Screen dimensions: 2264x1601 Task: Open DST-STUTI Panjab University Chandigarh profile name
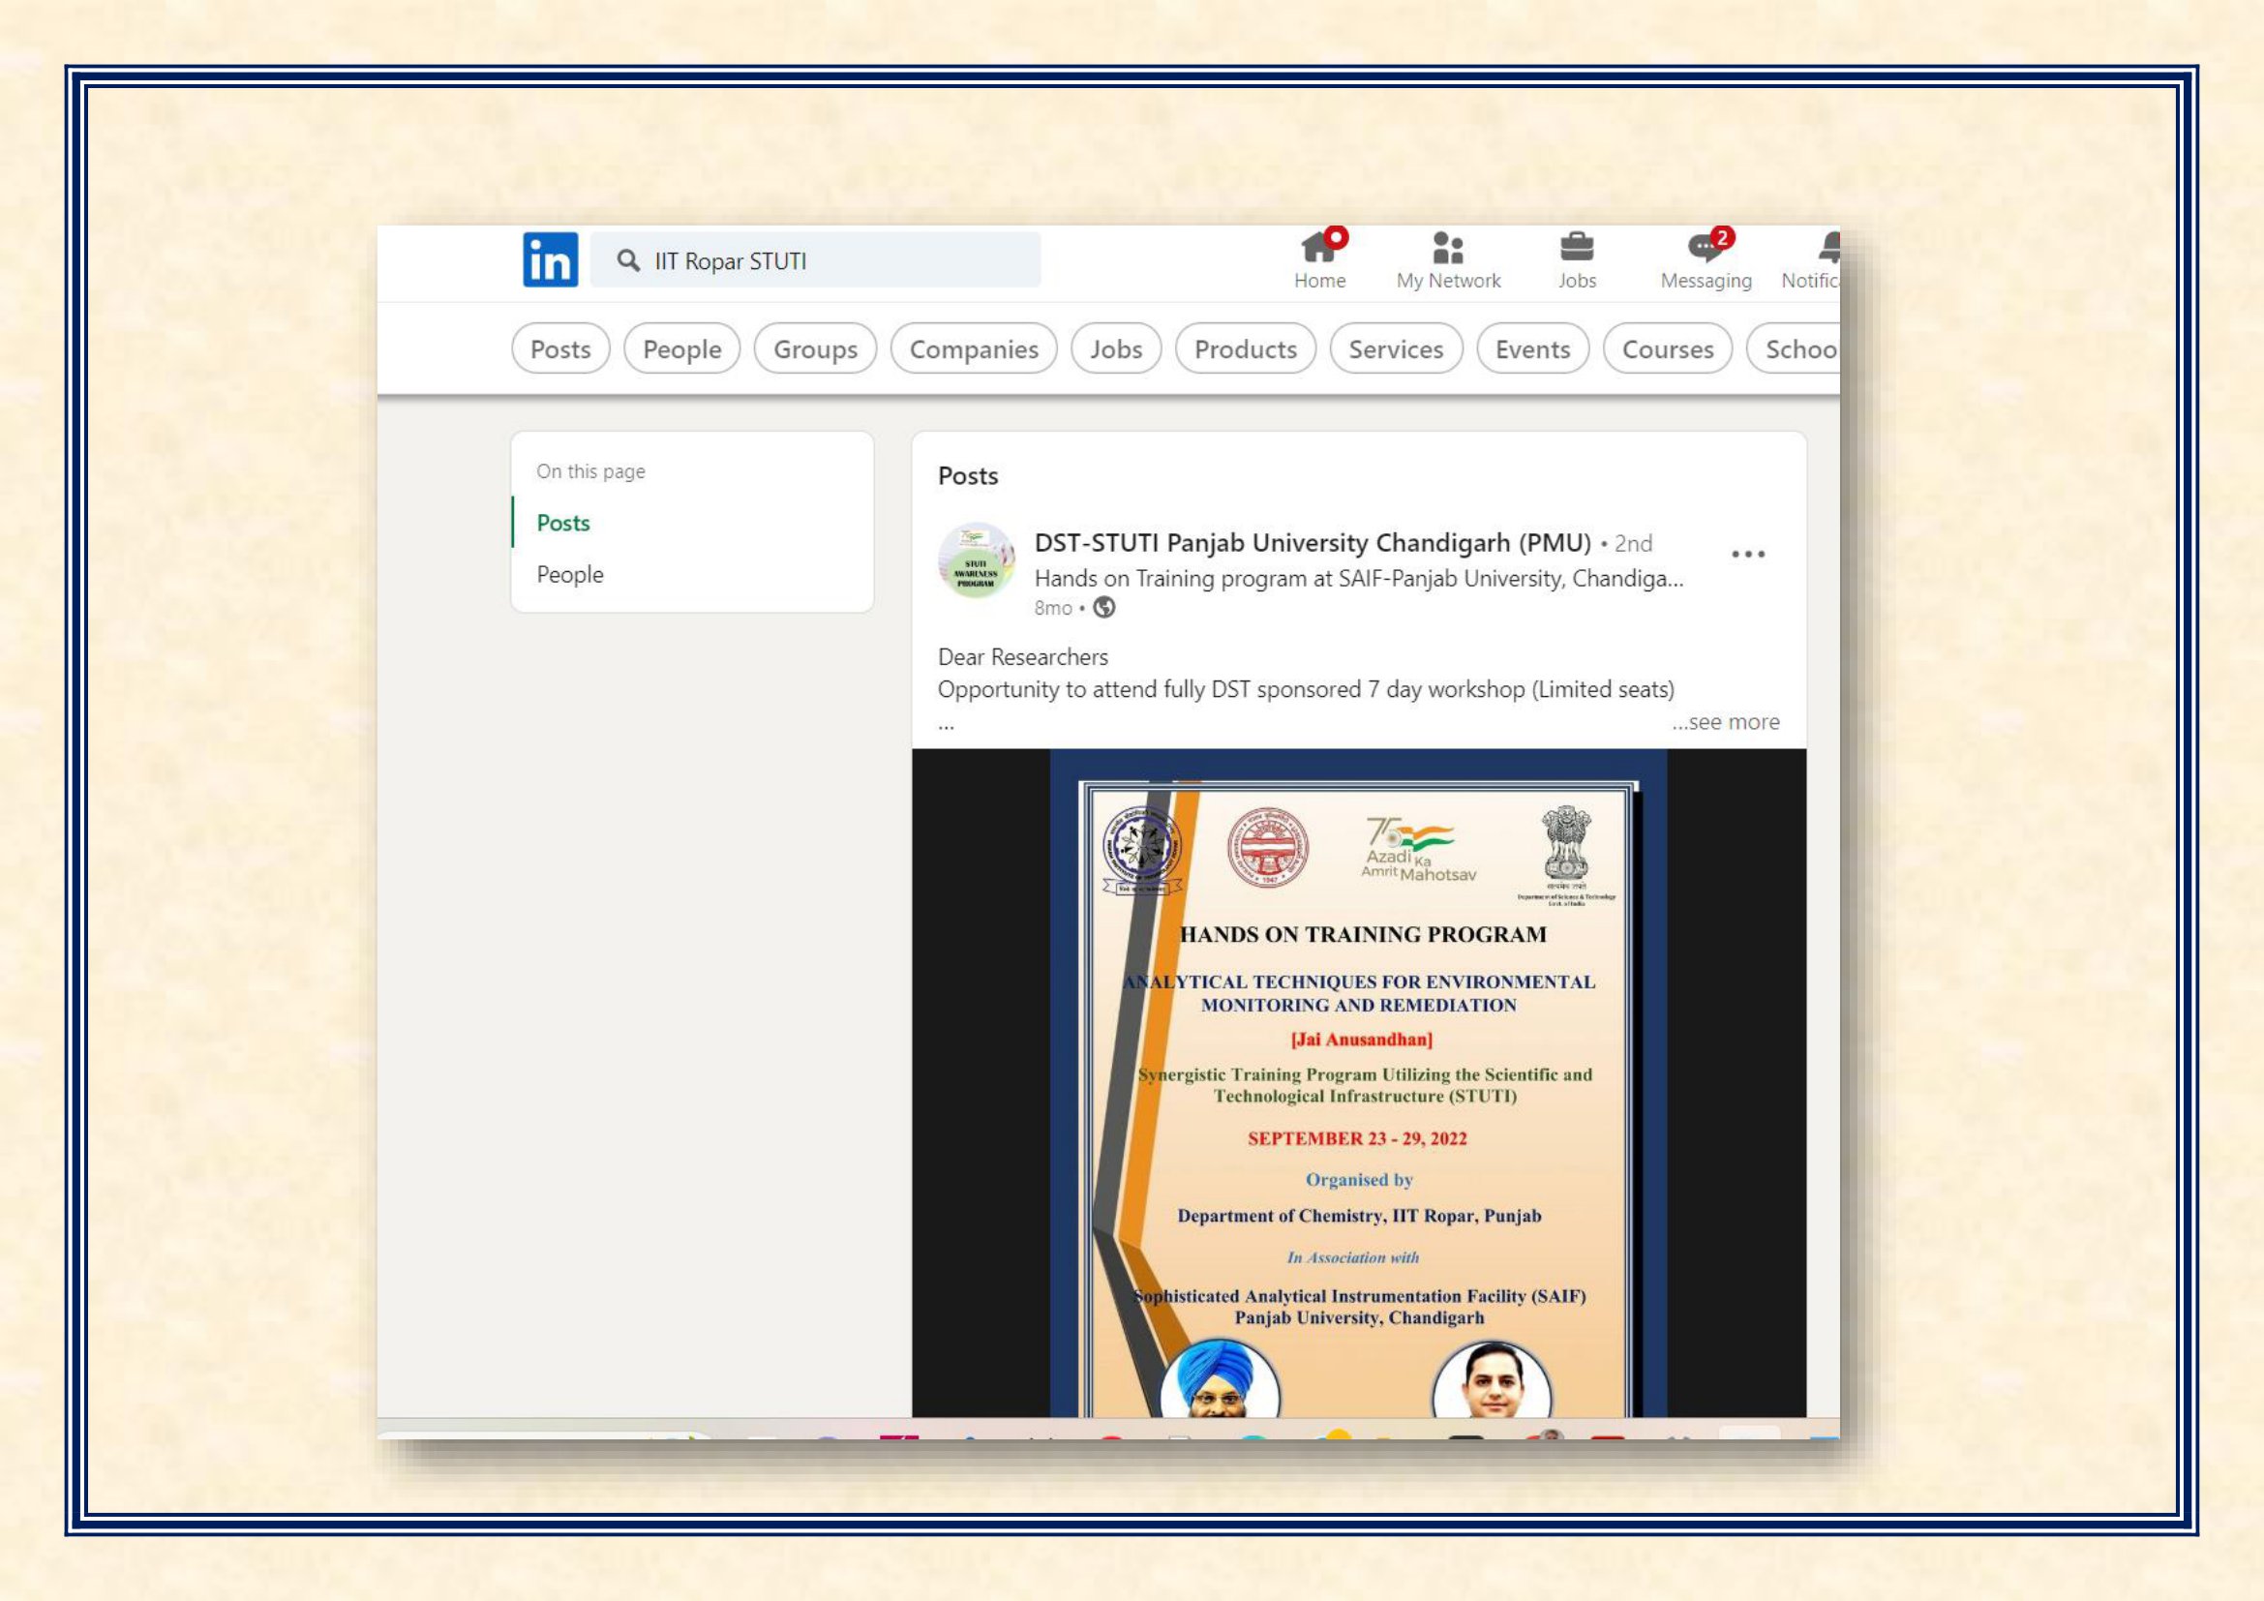click(x=1312, y=542)
